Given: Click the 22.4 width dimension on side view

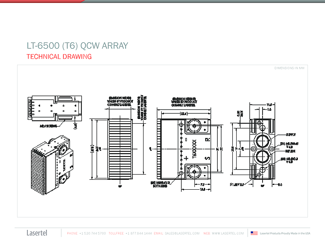Looking at the screenshot, I should coord(184,113).
